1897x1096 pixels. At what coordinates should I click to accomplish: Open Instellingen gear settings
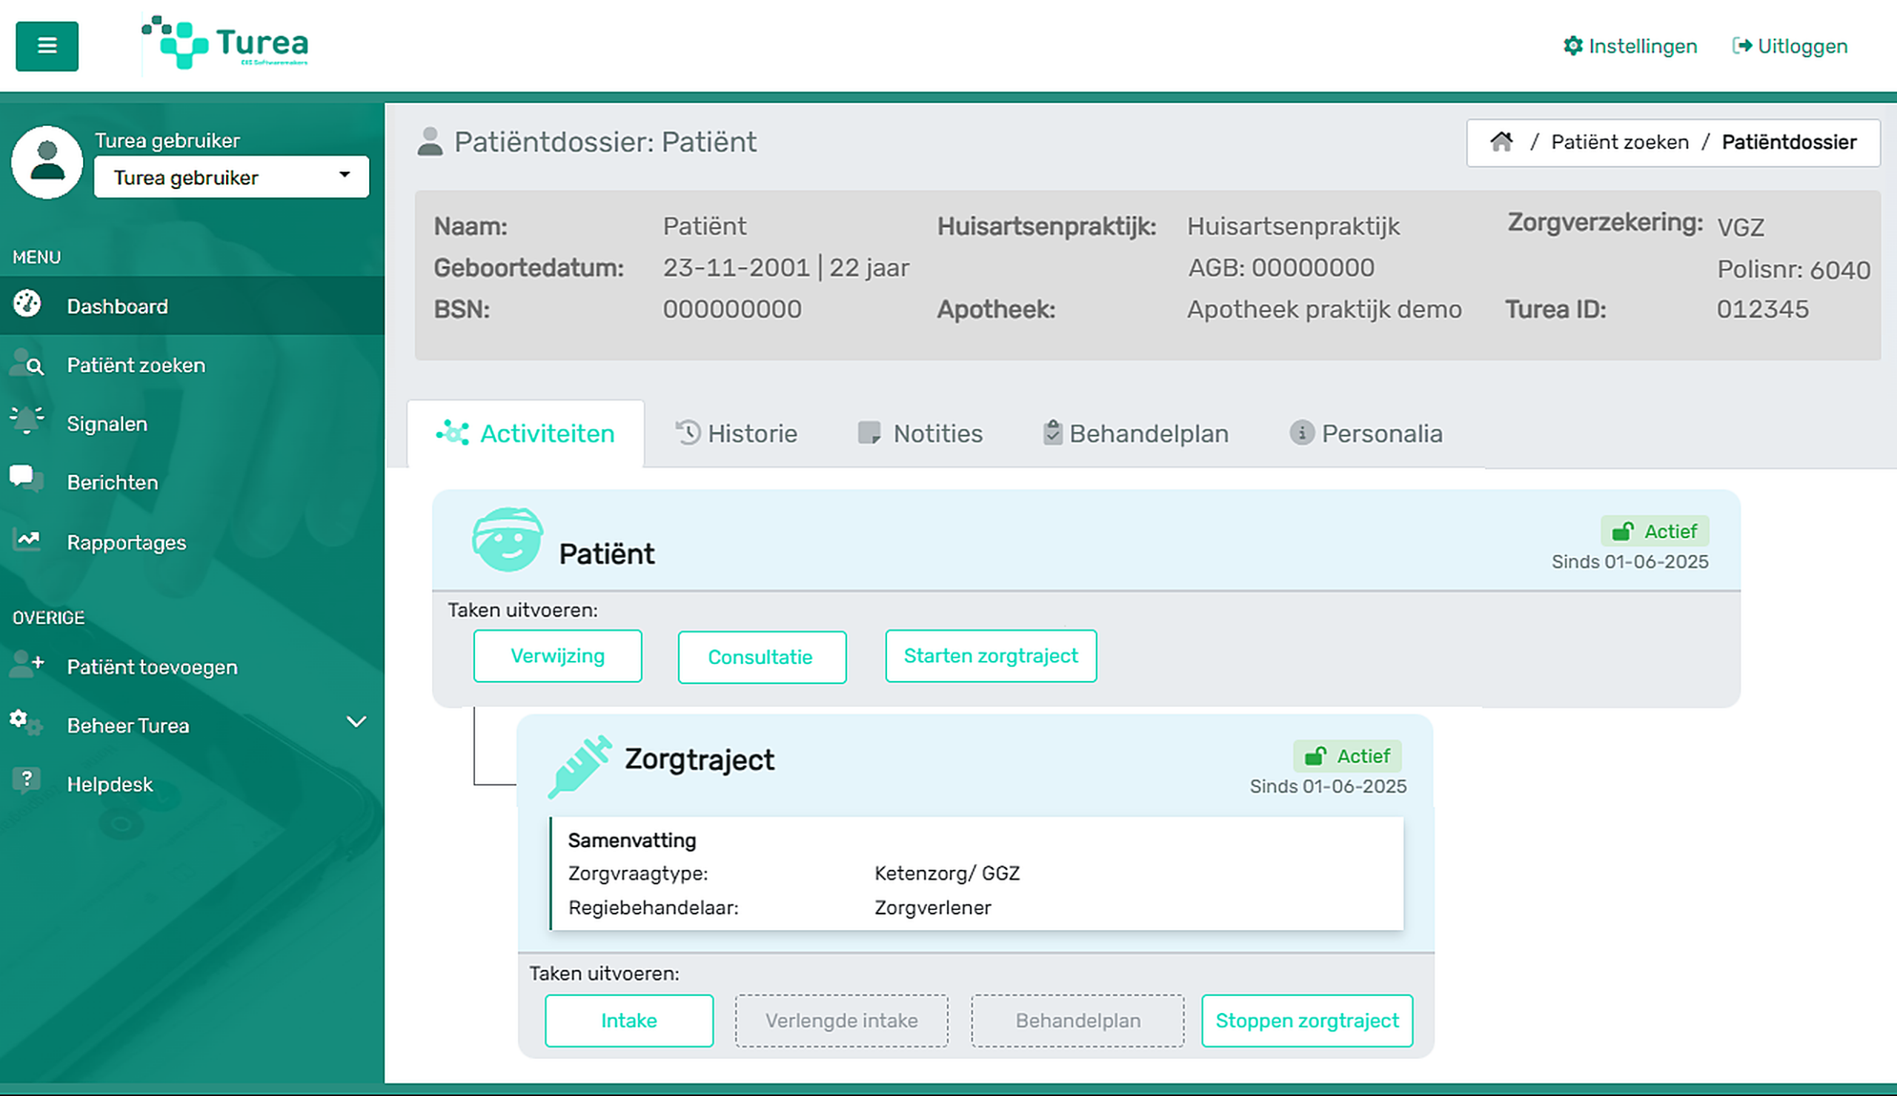1630,46
